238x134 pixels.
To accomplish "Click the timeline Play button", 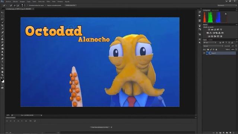I will (x=15, y=121).
